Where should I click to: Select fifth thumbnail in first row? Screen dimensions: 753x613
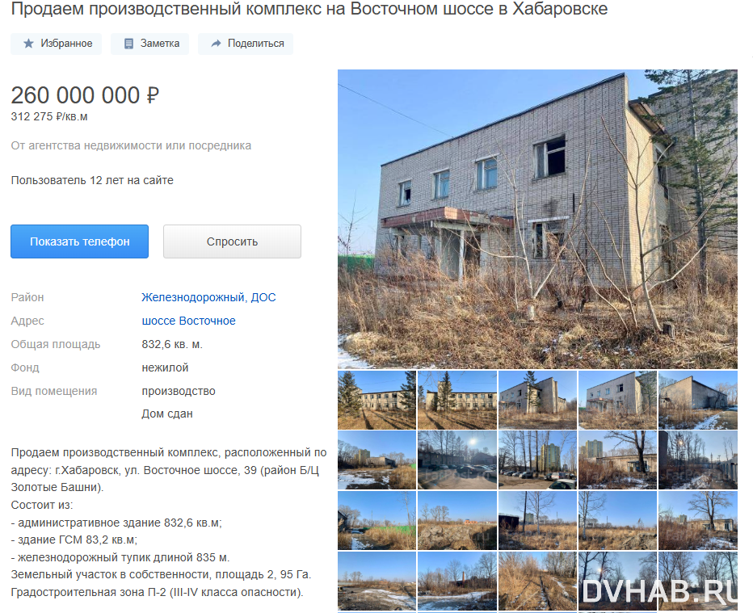[x=698, y=400]
